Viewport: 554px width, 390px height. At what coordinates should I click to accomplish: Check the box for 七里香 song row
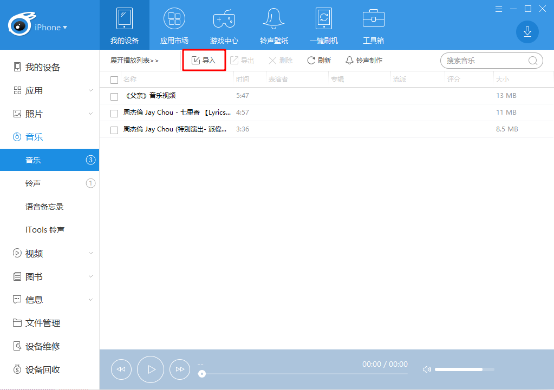click(x=114, y=113)
